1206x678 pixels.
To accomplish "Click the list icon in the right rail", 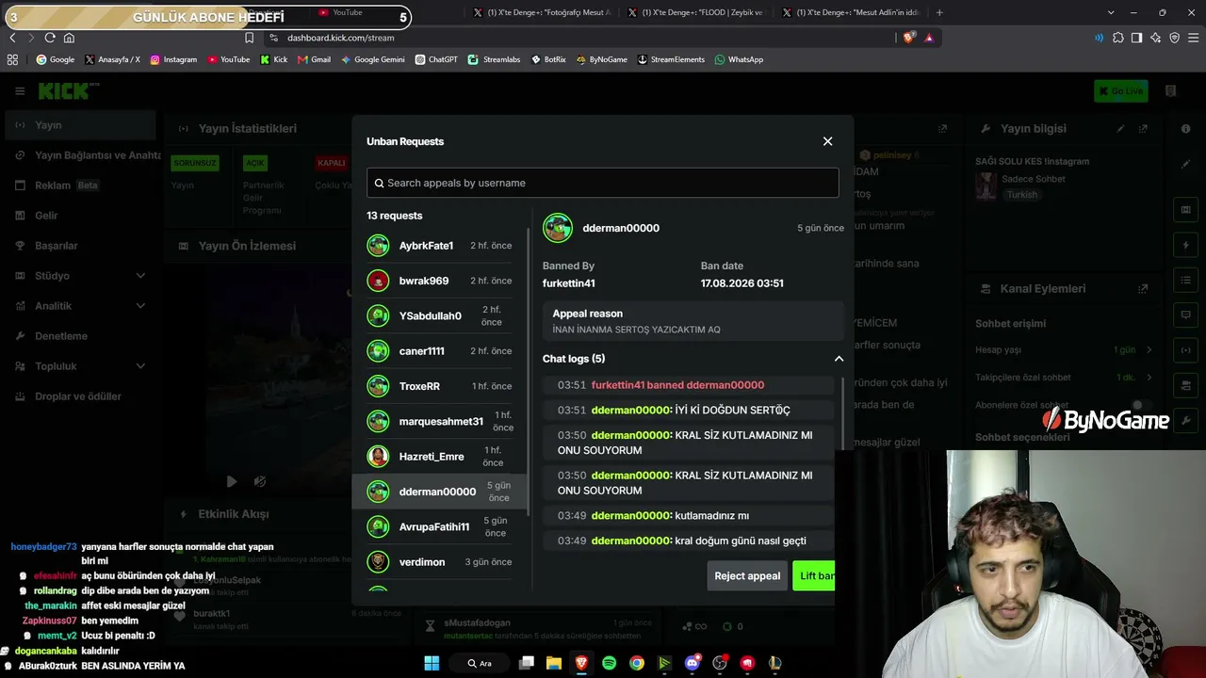I will tap(1186, 280).
